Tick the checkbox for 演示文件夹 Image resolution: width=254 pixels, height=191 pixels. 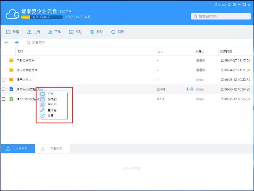point(3,80)
